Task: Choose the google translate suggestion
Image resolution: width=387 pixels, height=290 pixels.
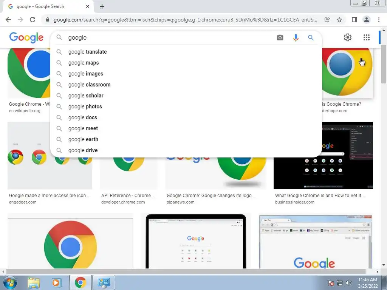Action: click(x=186, y=52)
